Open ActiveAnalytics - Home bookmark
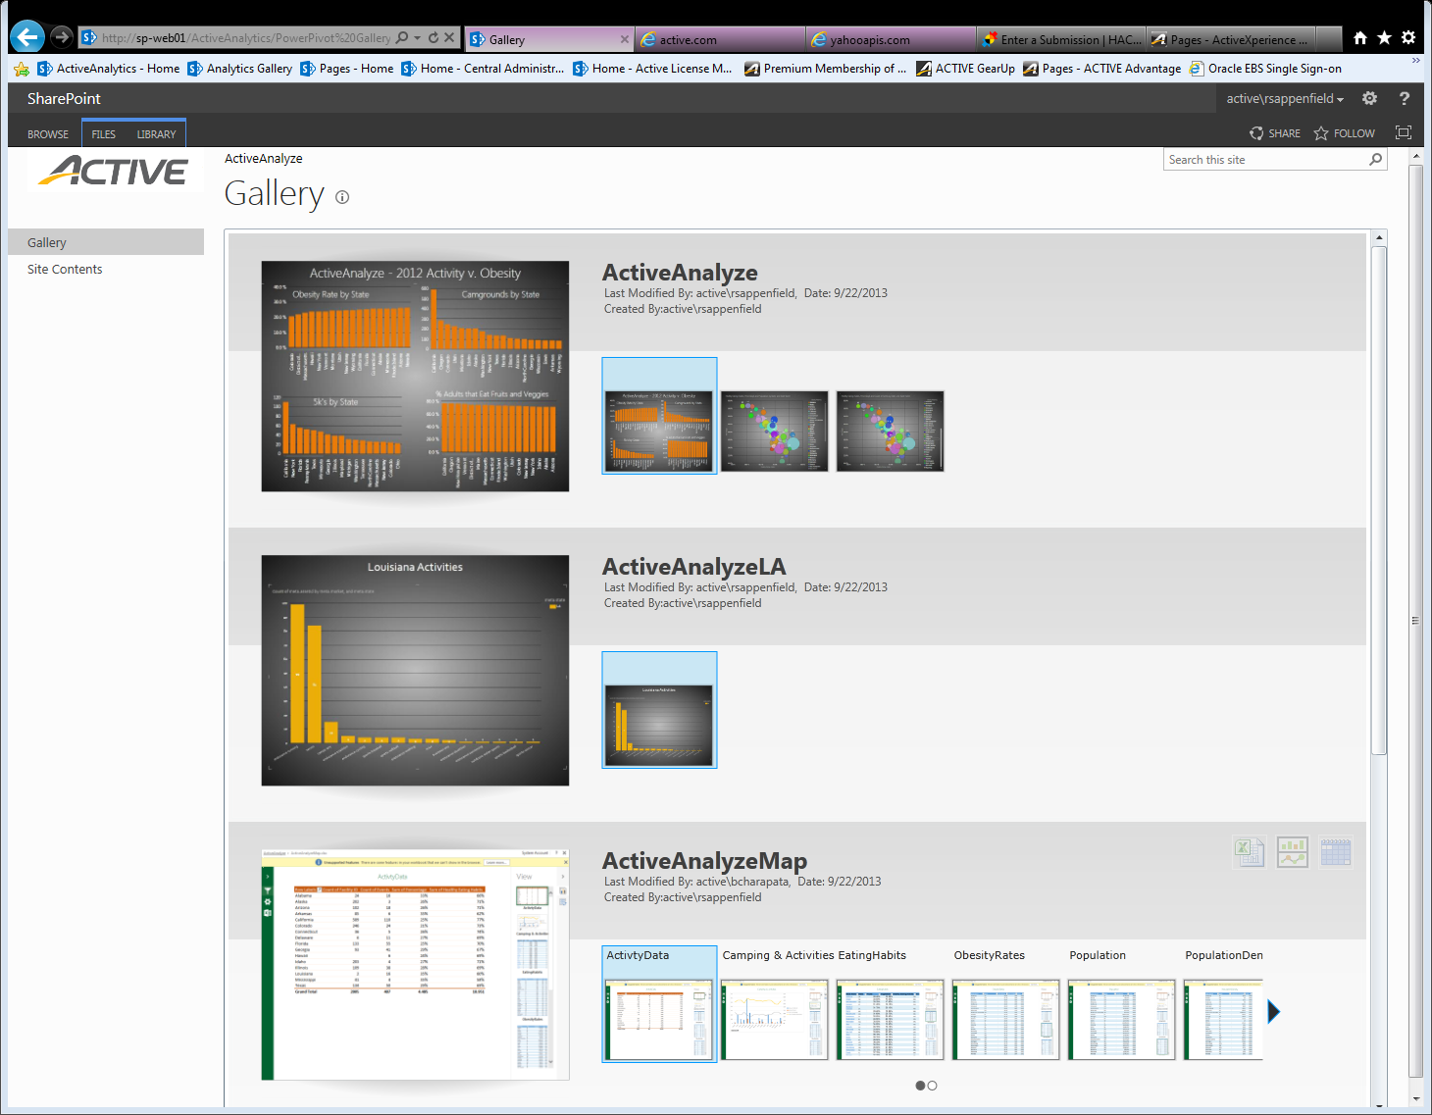This screenshot has height=1115, width=1432. [x=109, y=69]
